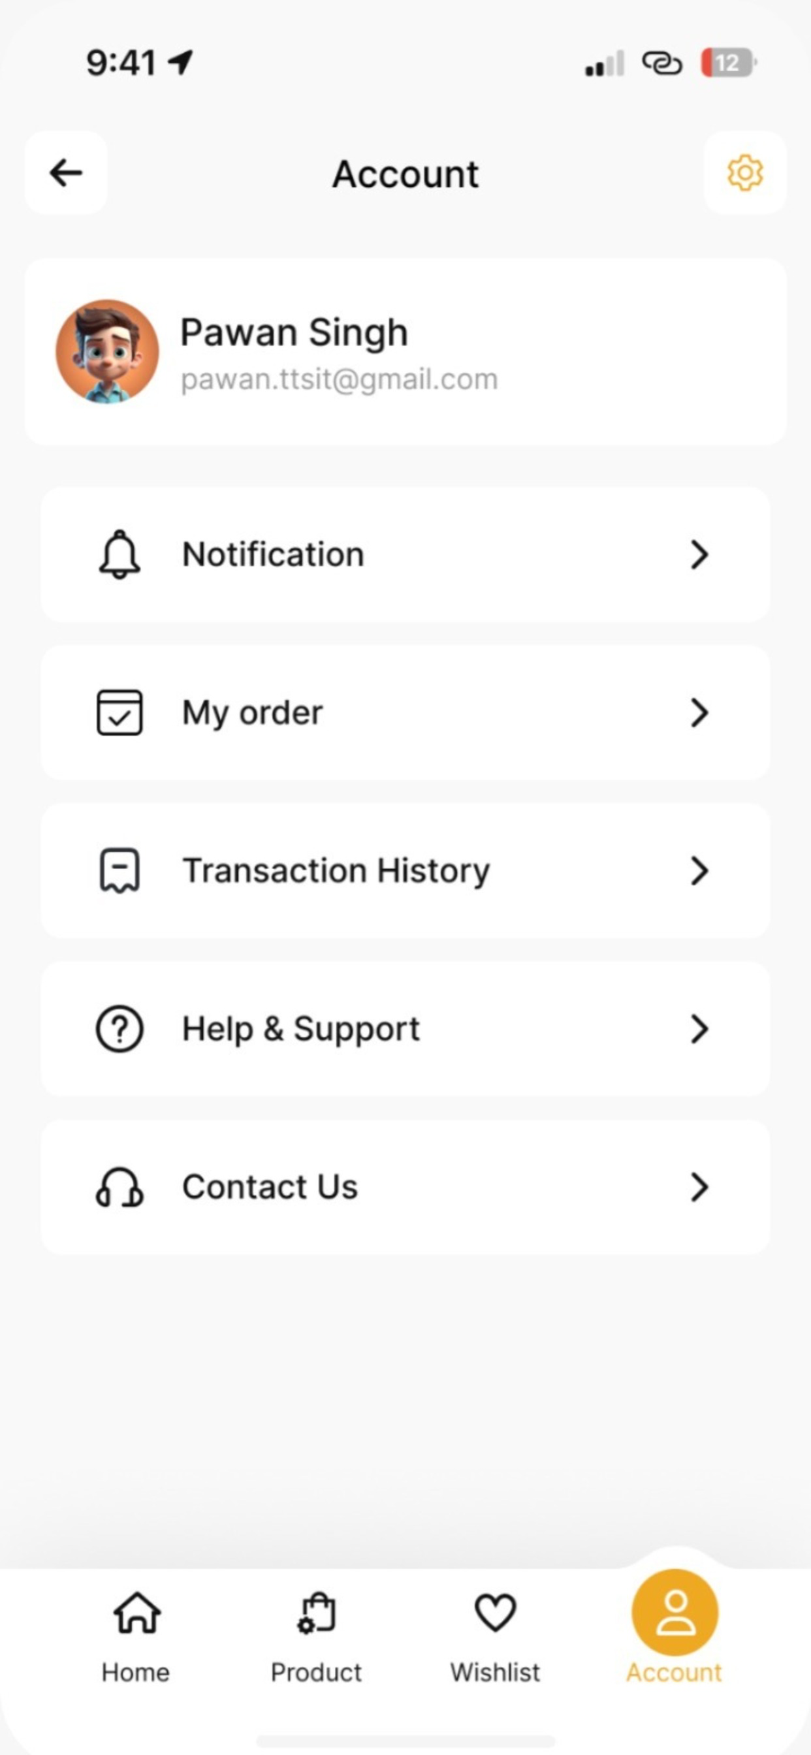
Task: Tap the Contact Us headset icon
Action: pos(119,1187)
